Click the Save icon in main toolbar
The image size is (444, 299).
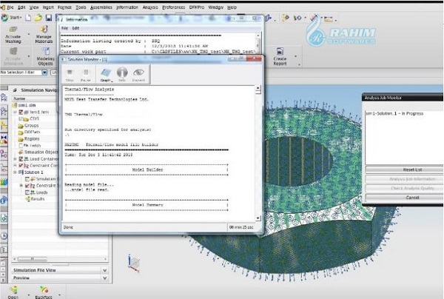click(x=49, y=18)
